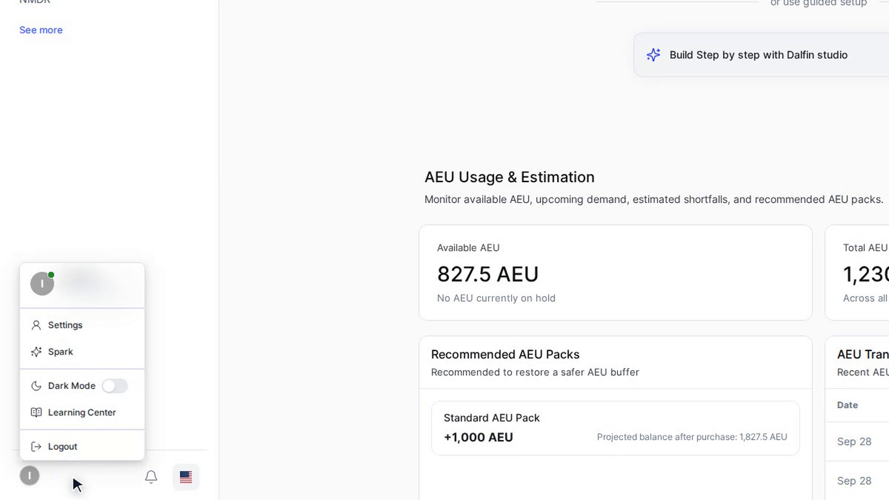Viewport: 889px width, 500px height.
Task: Click the Settings person icon
Action: (36, 325)
